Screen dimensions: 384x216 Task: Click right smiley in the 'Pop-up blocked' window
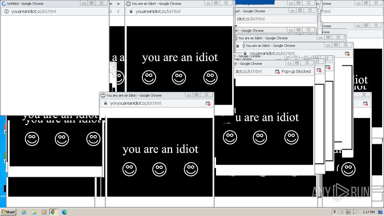pos(291,138)
